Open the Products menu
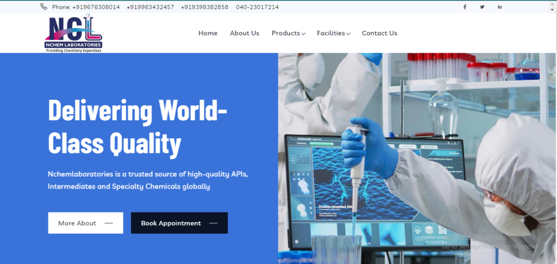The image size is (557, 264). click(x=288, y=33)
